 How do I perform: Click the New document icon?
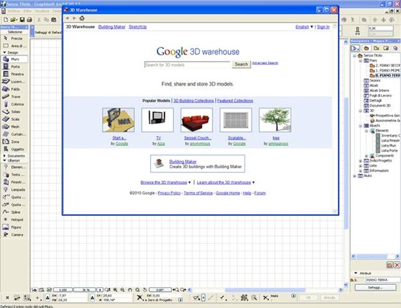pyautogui.click(x=6, y=20)
